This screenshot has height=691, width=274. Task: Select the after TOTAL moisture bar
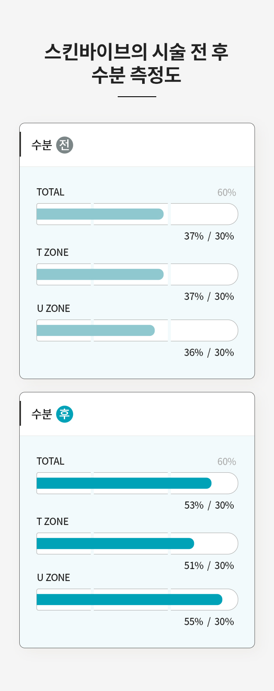pyautogui.click(x=137, y=483)
